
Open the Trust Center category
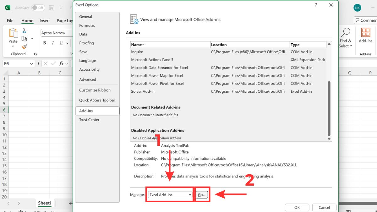click(x=97, y=120)
